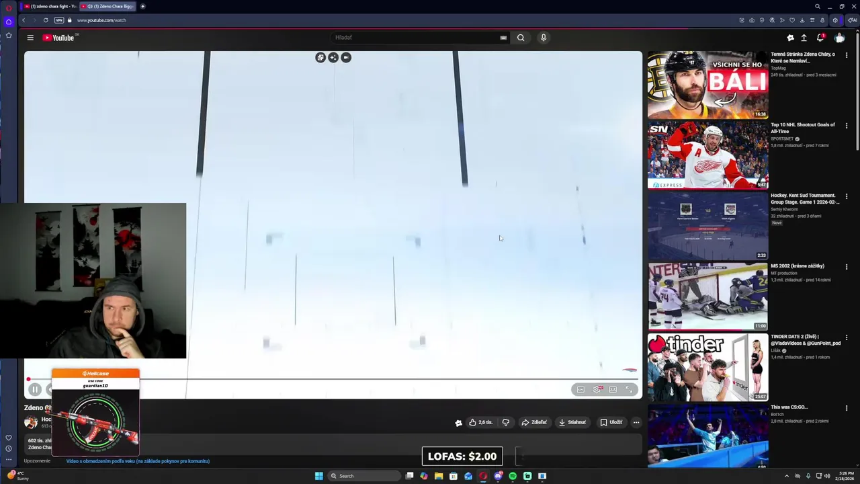Open YouTube notifications bell

click(x=820, y=38)
